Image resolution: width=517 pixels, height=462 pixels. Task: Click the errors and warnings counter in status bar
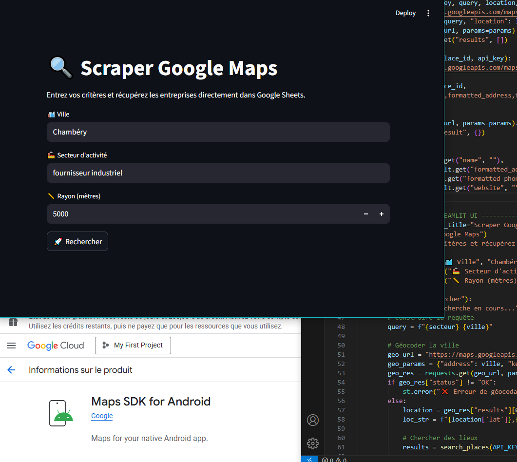334,459
